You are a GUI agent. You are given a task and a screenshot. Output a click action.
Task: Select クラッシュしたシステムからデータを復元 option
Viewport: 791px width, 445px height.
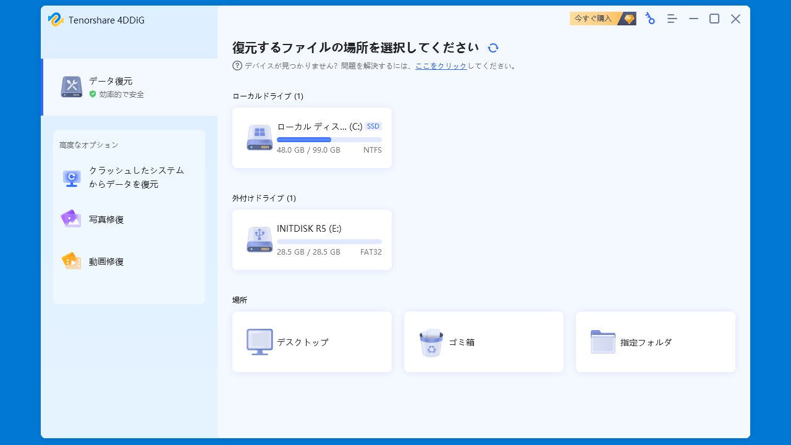[x=129, y=177]
